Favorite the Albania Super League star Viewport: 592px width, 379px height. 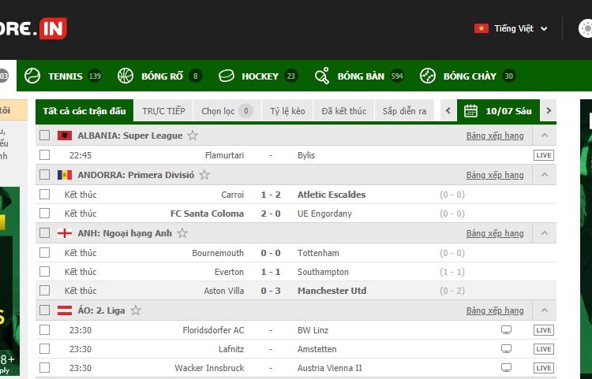click(193, 136)
